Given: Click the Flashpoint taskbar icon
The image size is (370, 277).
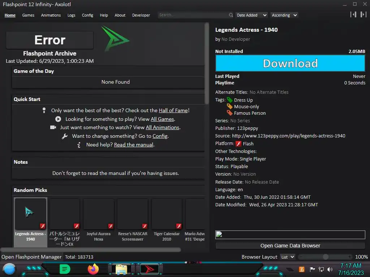Looking at the screenshot, I should [x=150, y=269].
